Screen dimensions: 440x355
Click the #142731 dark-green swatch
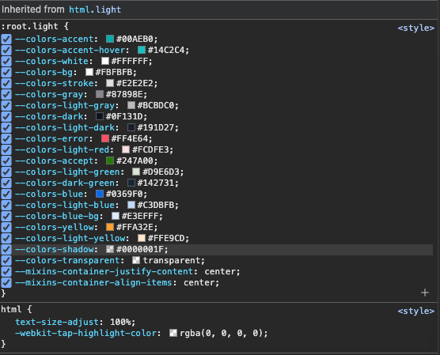click(131, 183)
